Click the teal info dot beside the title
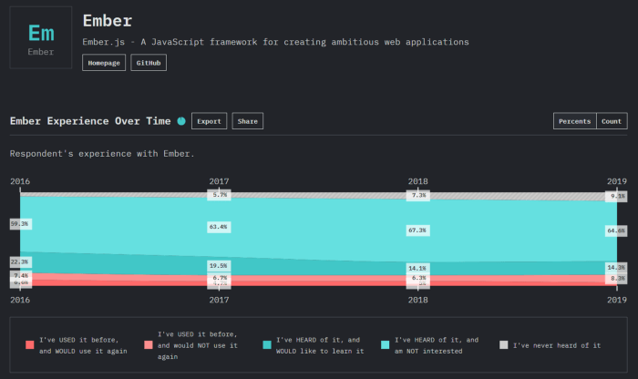 [181, 121]
